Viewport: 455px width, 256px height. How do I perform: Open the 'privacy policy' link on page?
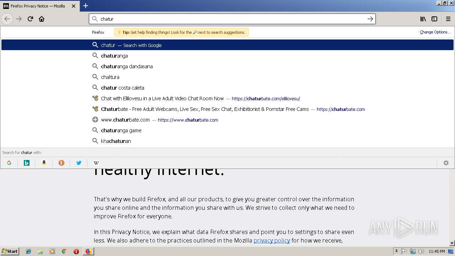click(272, 240)
